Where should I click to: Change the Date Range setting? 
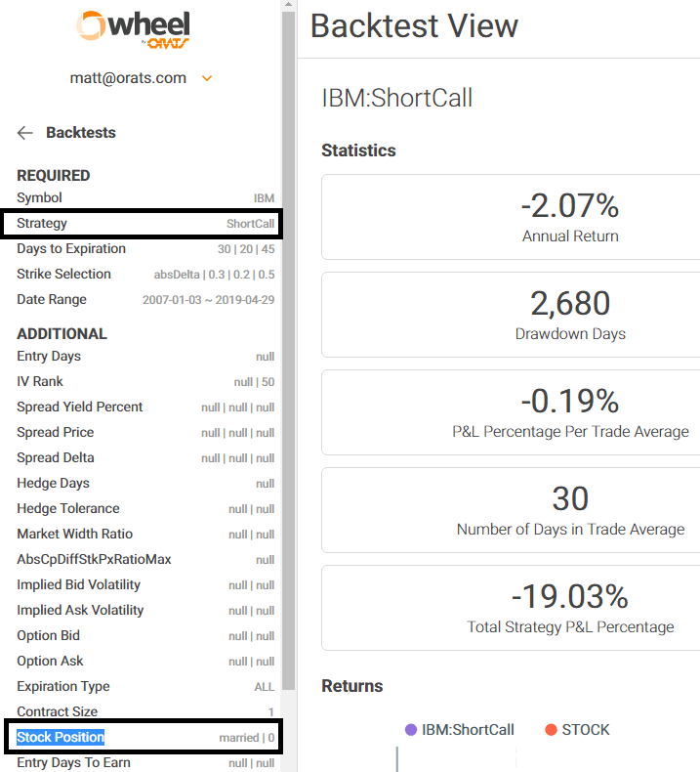(145, 299)
